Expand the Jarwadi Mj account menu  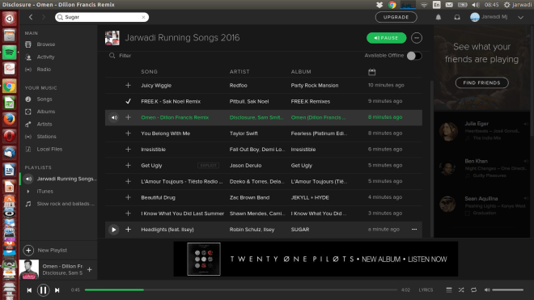(x=521, y=17)
